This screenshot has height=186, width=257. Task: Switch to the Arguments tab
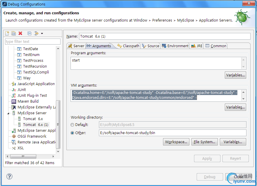click(99, 46)
